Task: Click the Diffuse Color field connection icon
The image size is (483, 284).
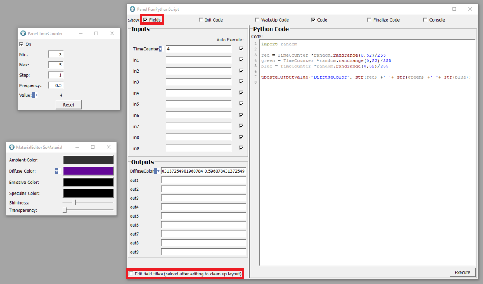Action: (56, 171)
